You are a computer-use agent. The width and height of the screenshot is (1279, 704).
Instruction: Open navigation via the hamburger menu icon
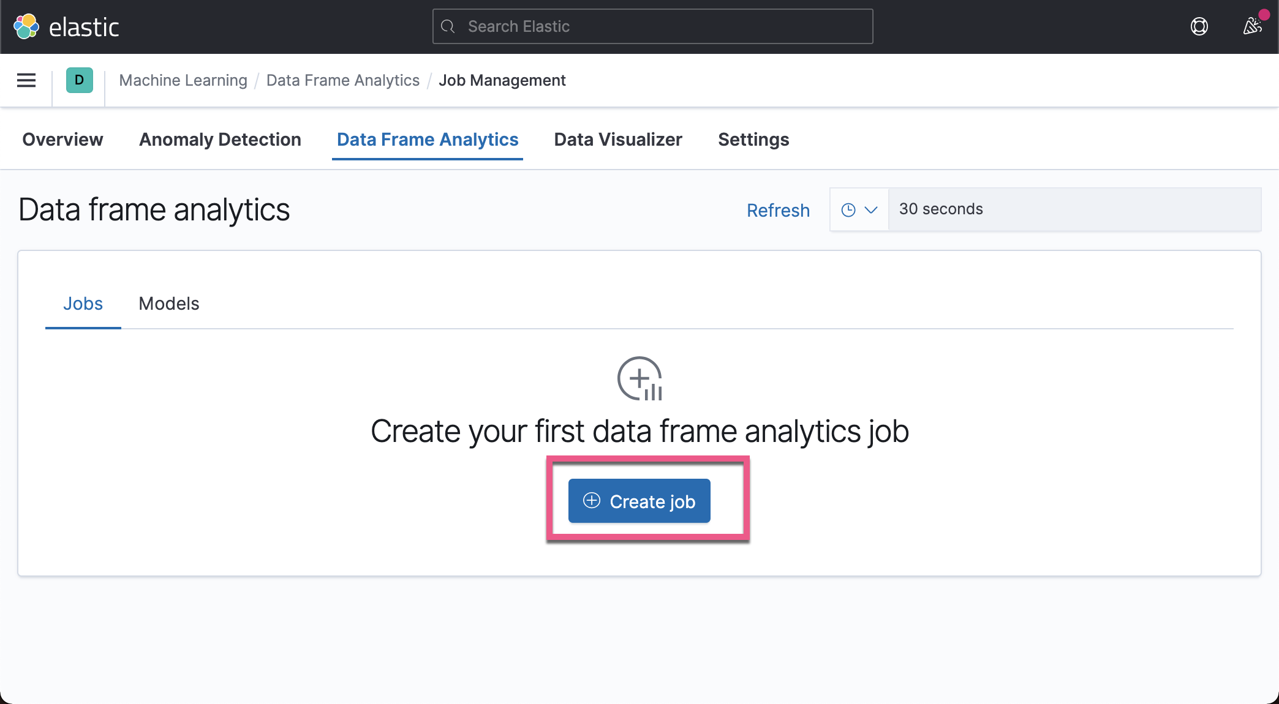26,80
